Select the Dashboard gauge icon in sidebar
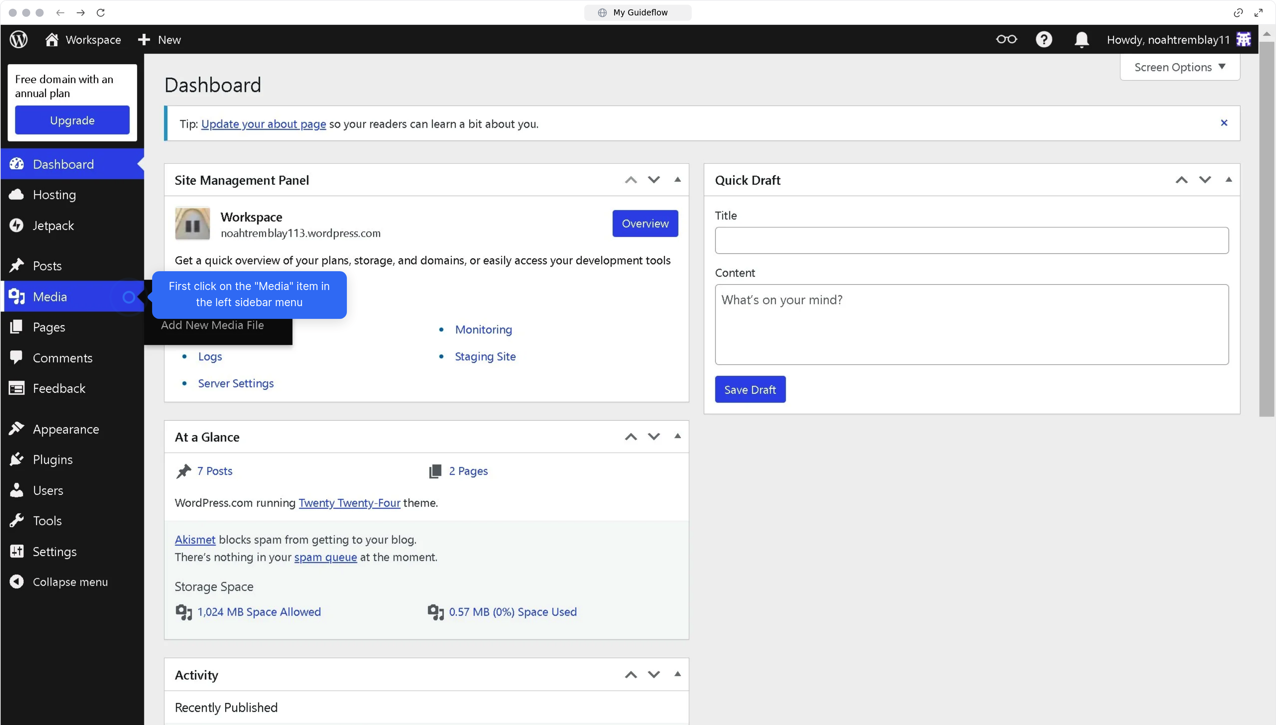The width and height of the screenshot is (1276, 725). pyautogui.click(x=16, y=164)
